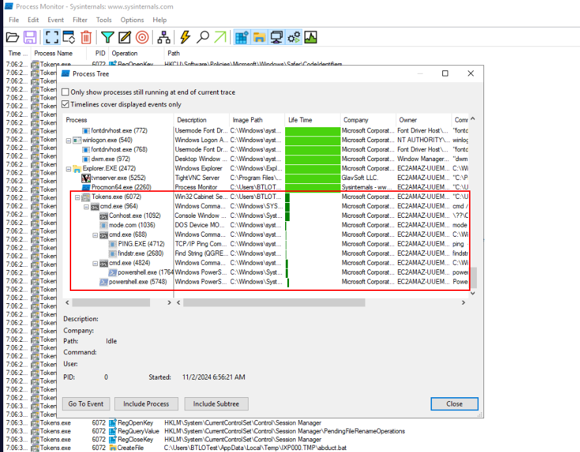580x452 pixels.
Task: Clear the display with the trash icon
Action: (86, 37)
